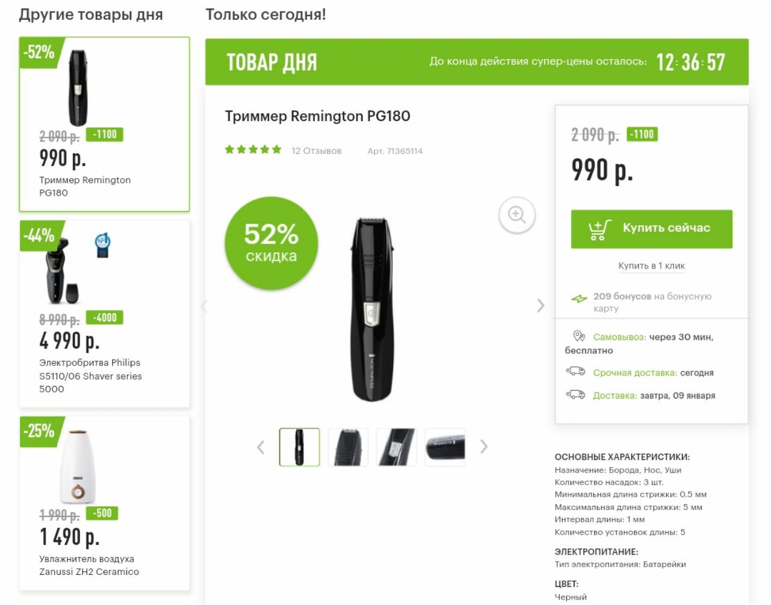The width and height of the screenshot is (771, 605).
Task: Open the Купить в 1 клик link
Action: coord(651,265)
